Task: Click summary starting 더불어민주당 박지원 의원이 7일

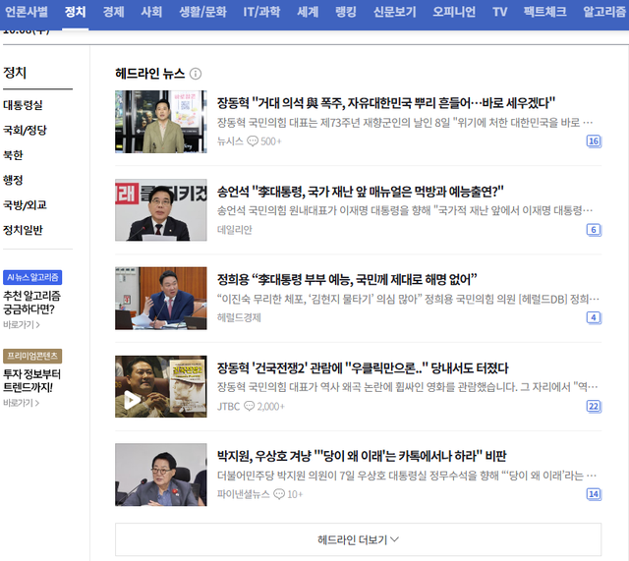Action: pos(407,476)
